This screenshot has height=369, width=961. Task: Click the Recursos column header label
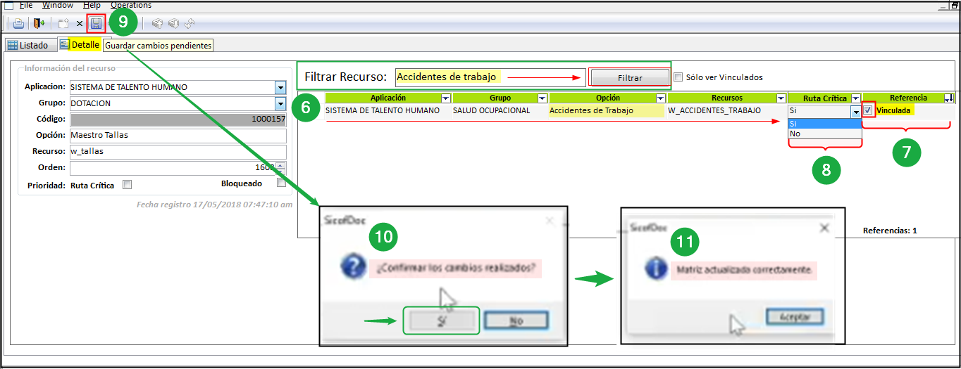[x=726, y=98]
